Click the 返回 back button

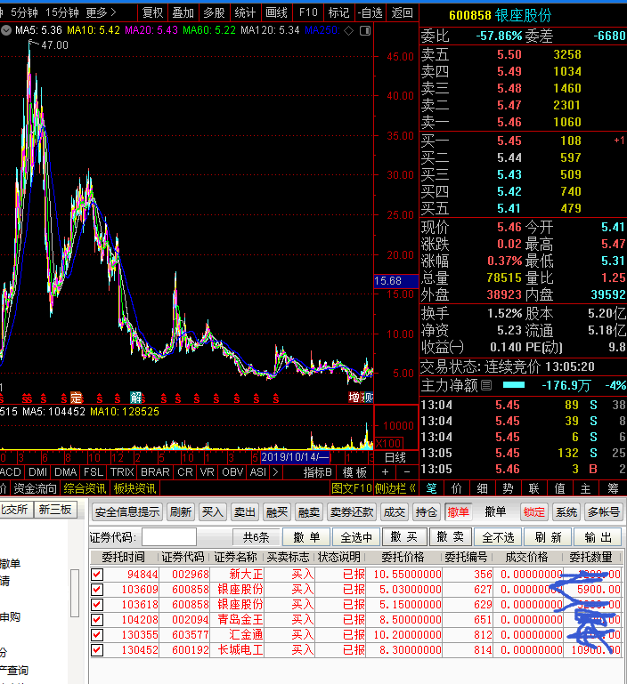coord(402,12)
